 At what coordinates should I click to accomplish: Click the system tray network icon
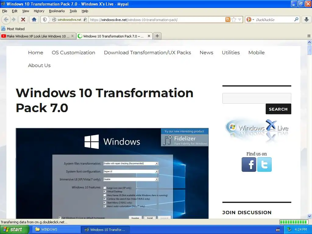pos(289,230)
